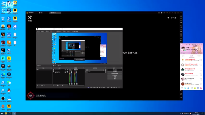Remove selected source with minus icon

[x=56, y=85]
